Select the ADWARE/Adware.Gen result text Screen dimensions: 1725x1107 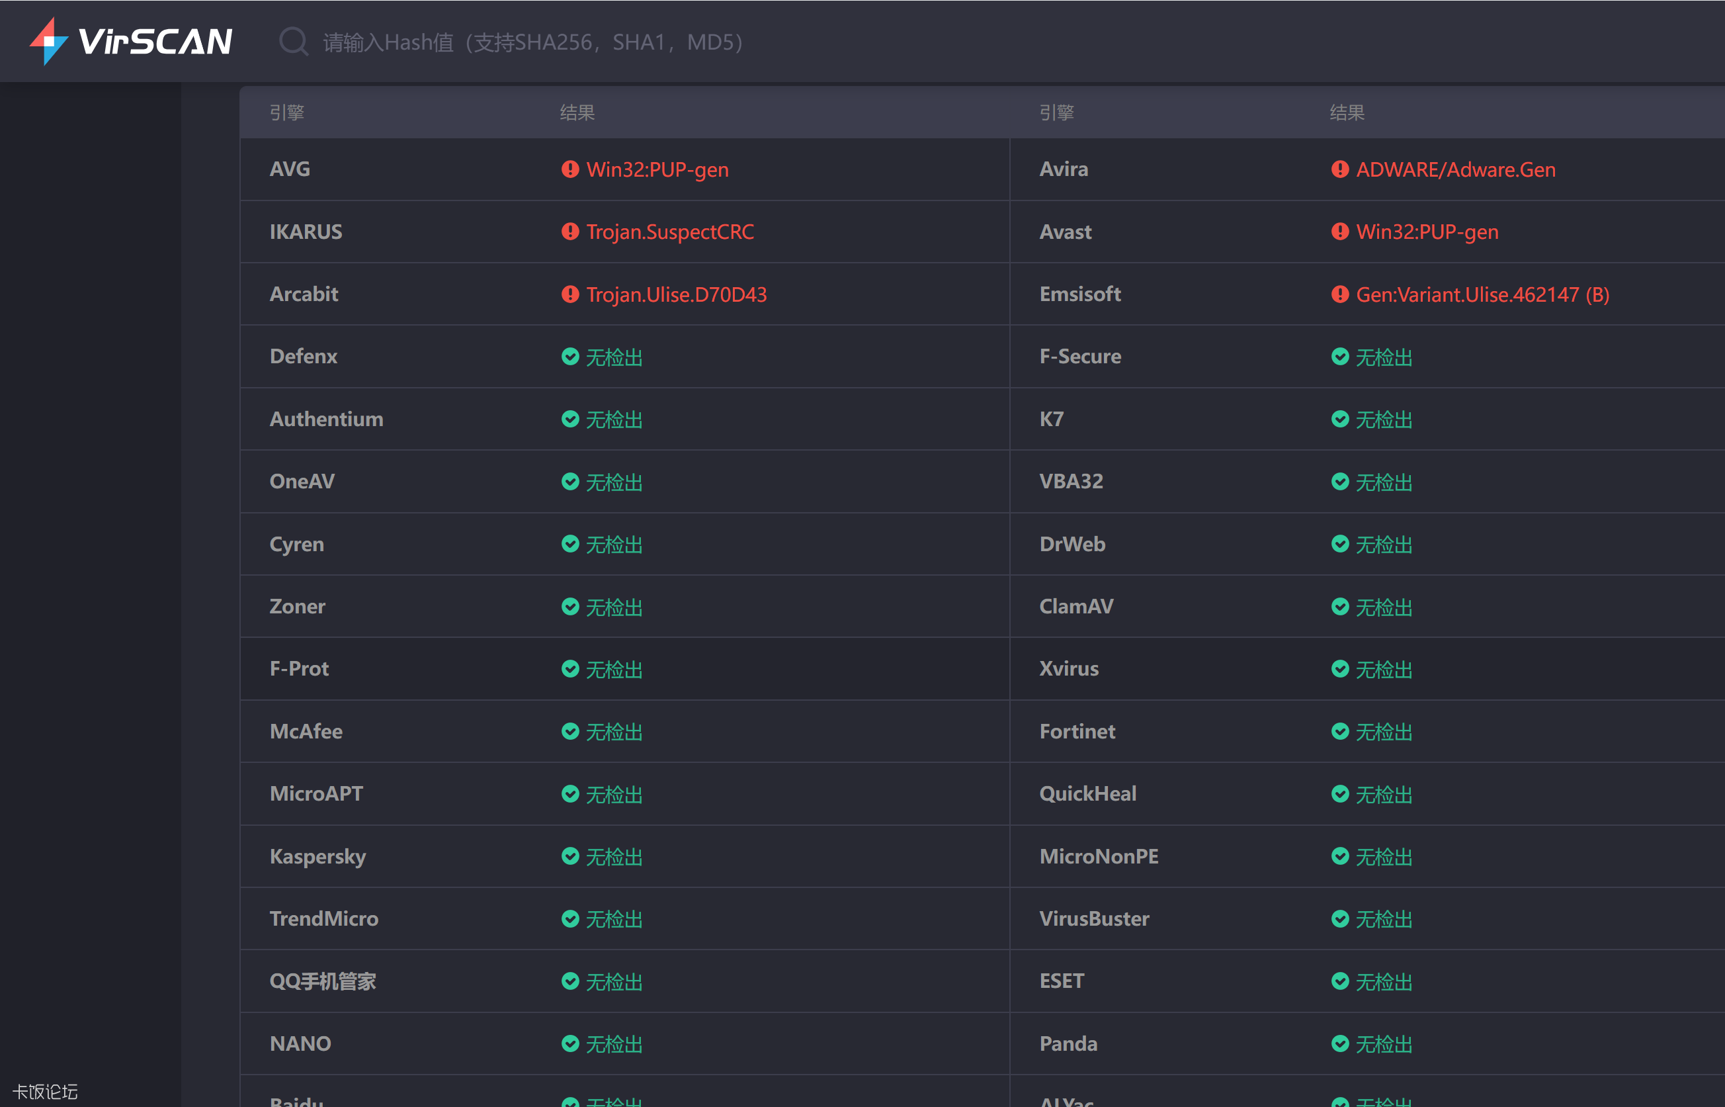1456,169
